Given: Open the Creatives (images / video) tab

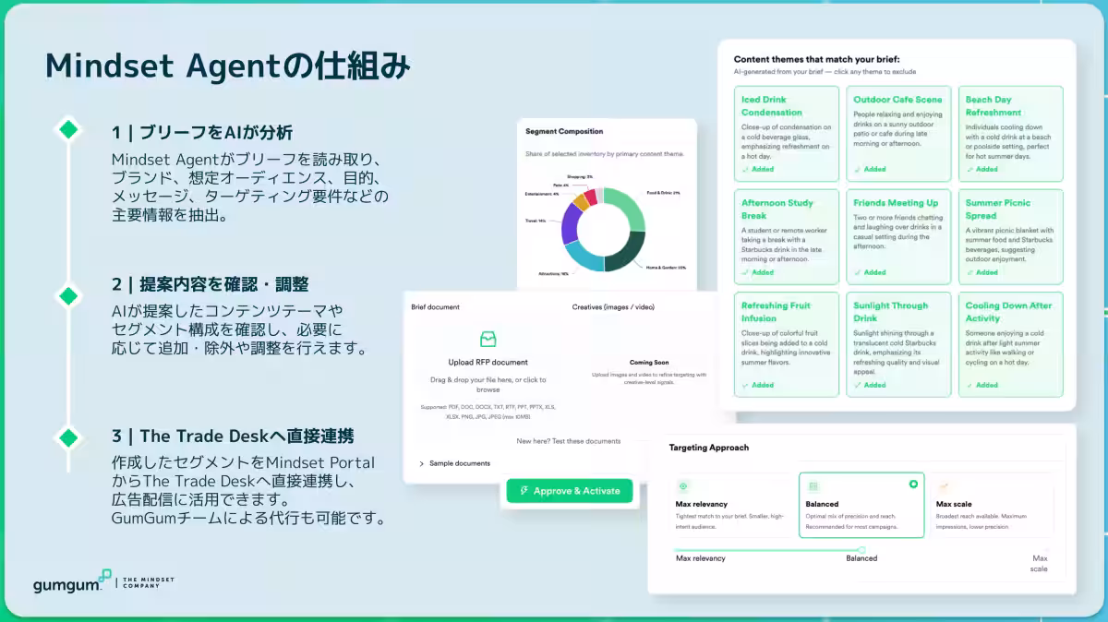Looking at the screenshot, I should [614, 306].
